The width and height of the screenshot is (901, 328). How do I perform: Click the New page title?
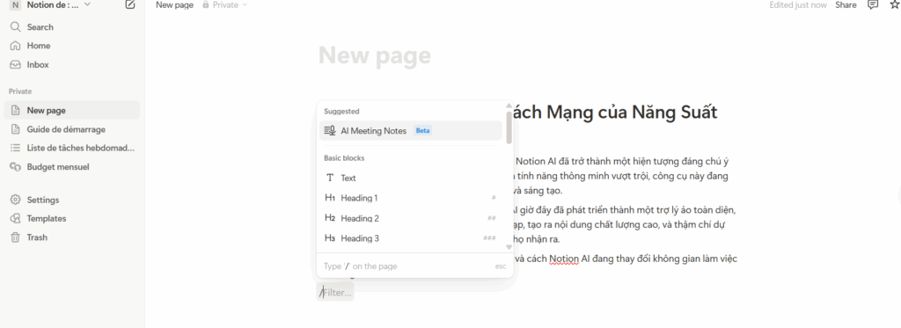(x=375, y=55)
